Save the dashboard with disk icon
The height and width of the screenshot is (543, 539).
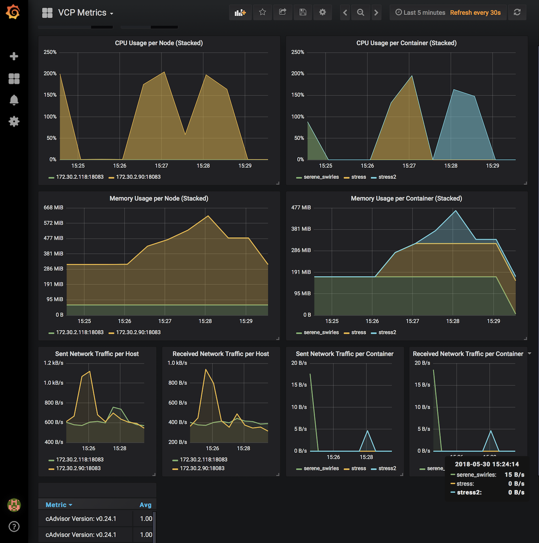tap(303, 12)
